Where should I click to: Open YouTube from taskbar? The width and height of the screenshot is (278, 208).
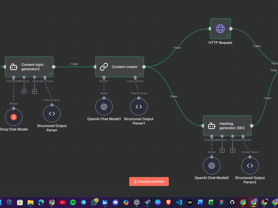pyautogui.click(x=62, y=202)
